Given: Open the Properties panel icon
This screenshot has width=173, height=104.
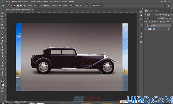Looking at the screenshot, I should (x=141, y=20).
